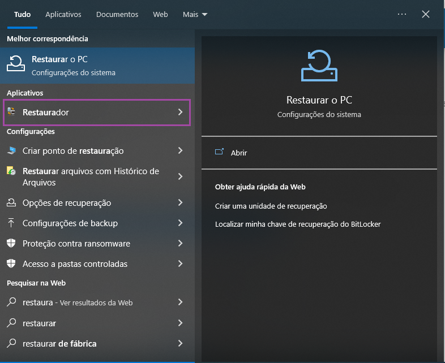Expand Configurações de backup chevron

tap(180, 223)
